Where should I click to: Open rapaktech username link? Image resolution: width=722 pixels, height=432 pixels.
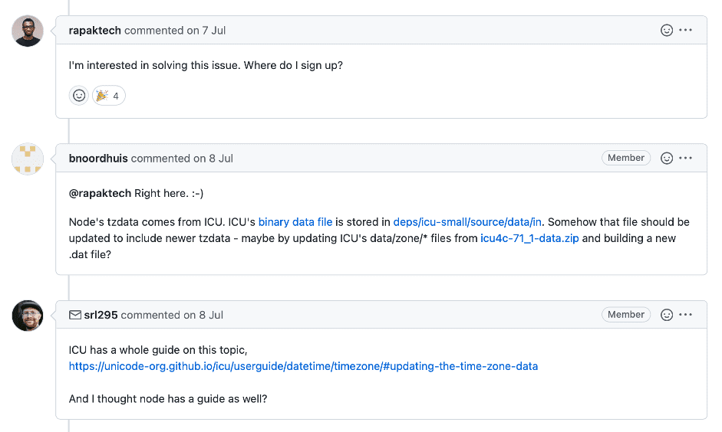[94, 31]
